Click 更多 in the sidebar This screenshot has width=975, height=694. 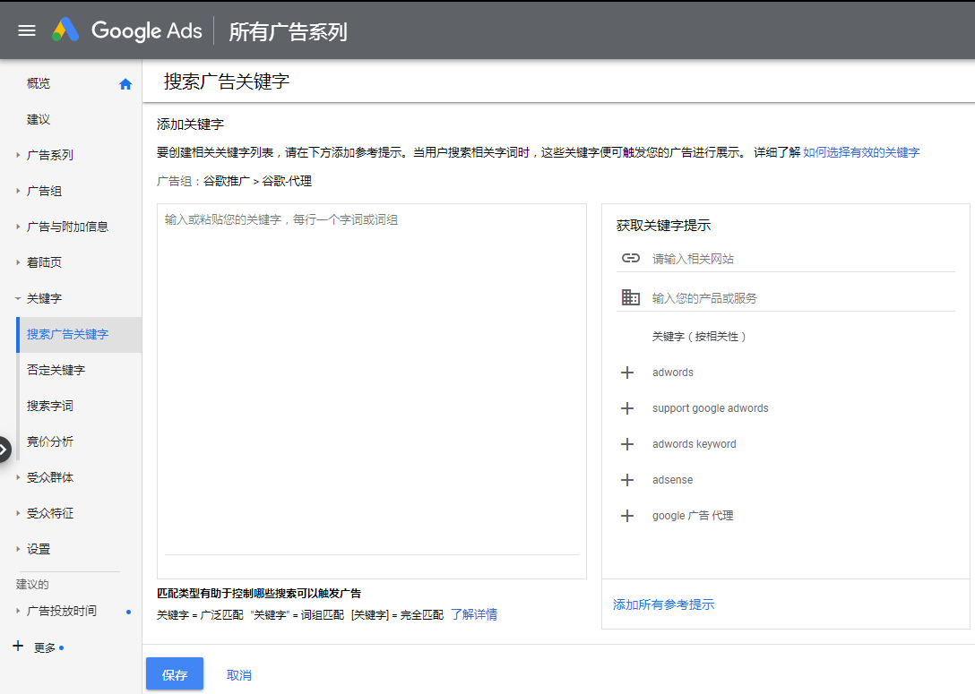pos(45,647)
